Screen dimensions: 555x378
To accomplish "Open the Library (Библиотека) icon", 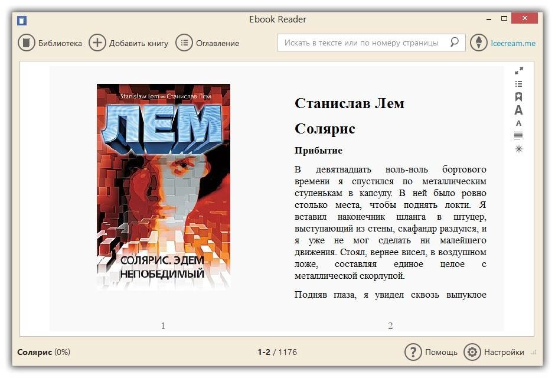I will (x=27, y=43).
